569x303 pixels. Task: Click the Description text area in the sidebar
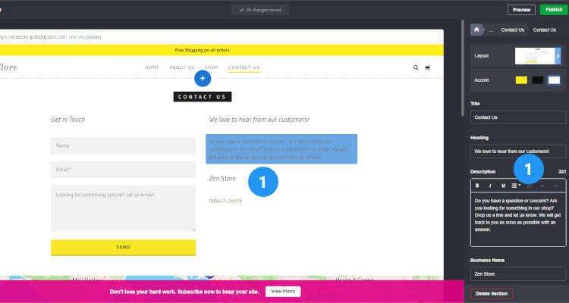coord(518,219)
